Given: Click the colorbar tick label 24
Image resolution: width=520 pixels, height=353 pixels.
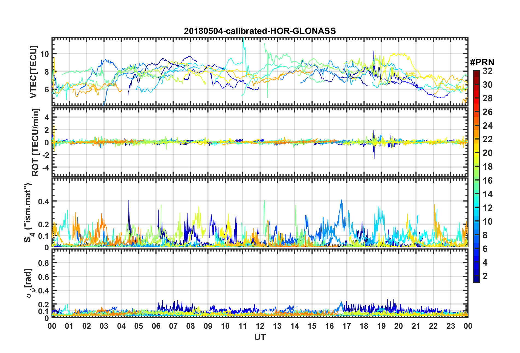Looking at the screenshot, I should [x=487, y=126].
